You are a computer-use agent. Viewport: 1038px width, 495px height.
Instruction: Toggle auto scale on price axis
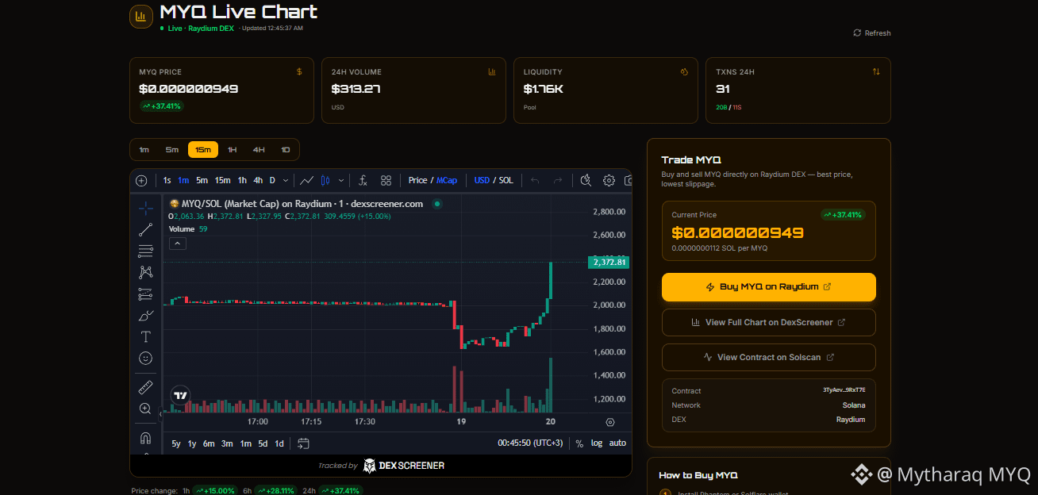(x=617, y=443)
